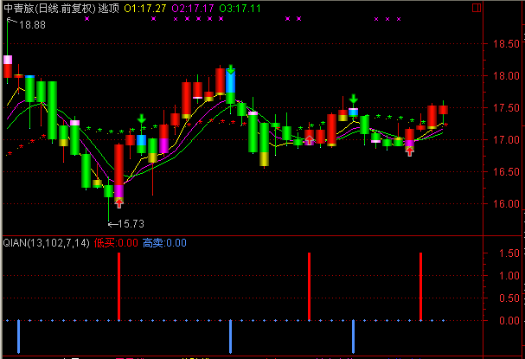Open the 中青旅 (日线.前复权) chart title
Viewport: 525px width, 359px height.
47,7
